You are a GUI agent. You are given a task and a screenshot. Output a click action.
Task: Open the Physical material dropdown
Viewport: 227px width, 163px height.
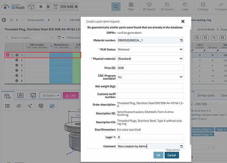[150, 59]
